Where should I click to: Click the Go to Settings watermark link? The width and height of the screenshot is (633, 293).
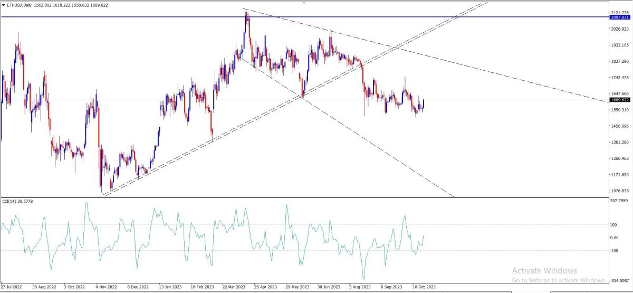click(x=559, y=280)
